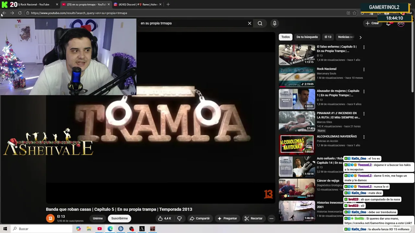Screen dimensions: 415x233
Task: Dislike the video with thumbs-down
Action: 180,218
